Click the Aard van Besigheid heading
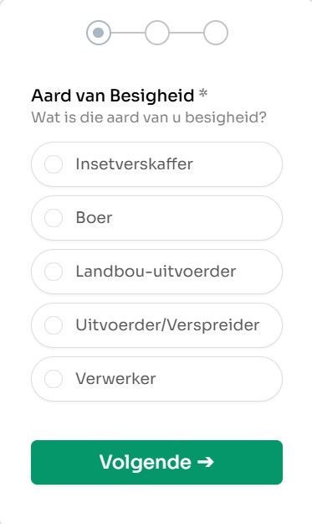This screenshot has height=524, width=312. tap(113, 96)
